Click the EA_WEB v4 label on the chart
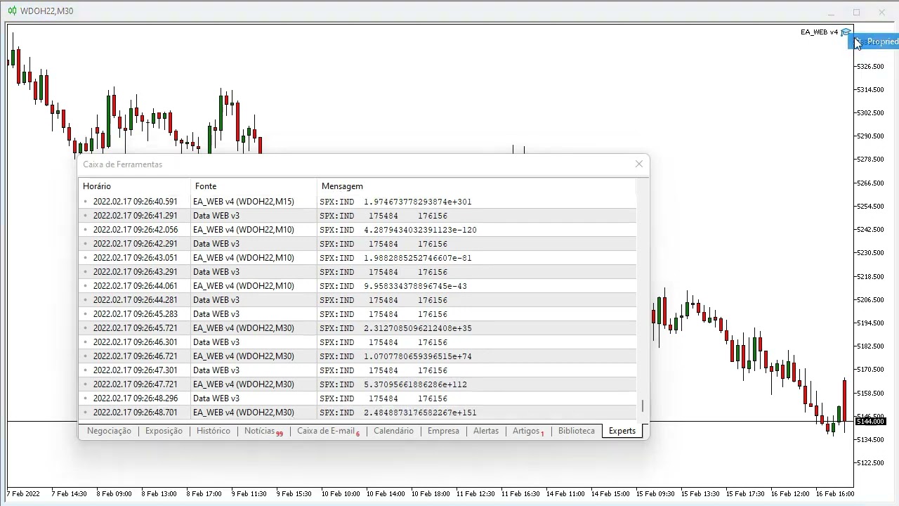Screen dimensions: 899x506 click(x=819, y=32)
